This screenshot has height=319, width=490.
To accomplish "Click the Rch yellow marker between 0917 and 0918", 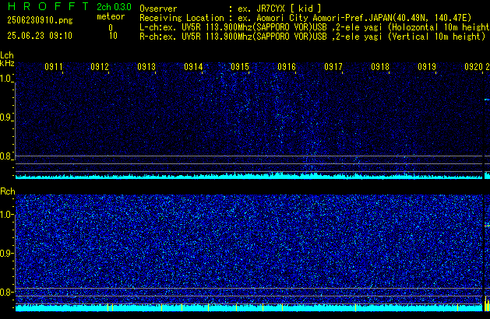I will click(356, 307).
